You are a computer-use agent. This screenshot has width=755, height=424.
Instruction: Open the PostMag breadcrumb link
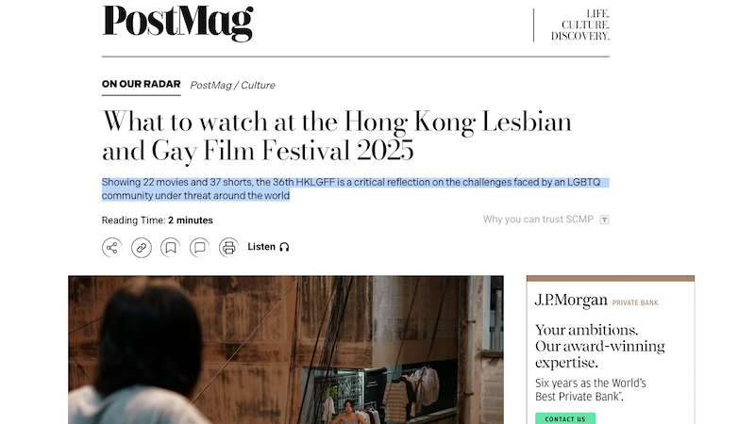coord(210,85)
